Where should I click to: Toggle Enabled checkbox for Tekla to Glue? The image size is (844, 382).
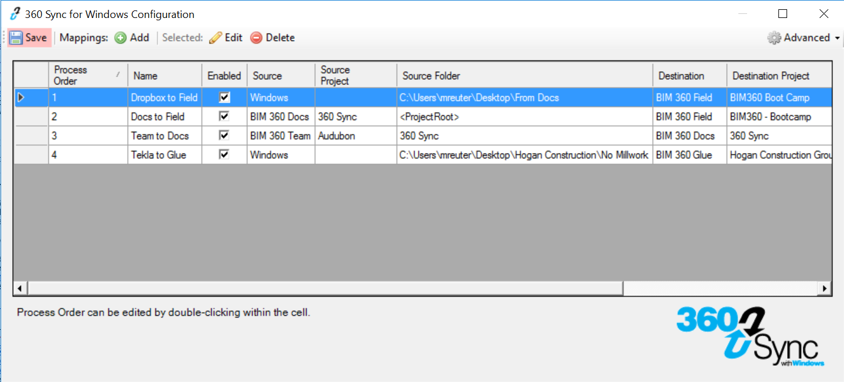click(x=224, y=155)
